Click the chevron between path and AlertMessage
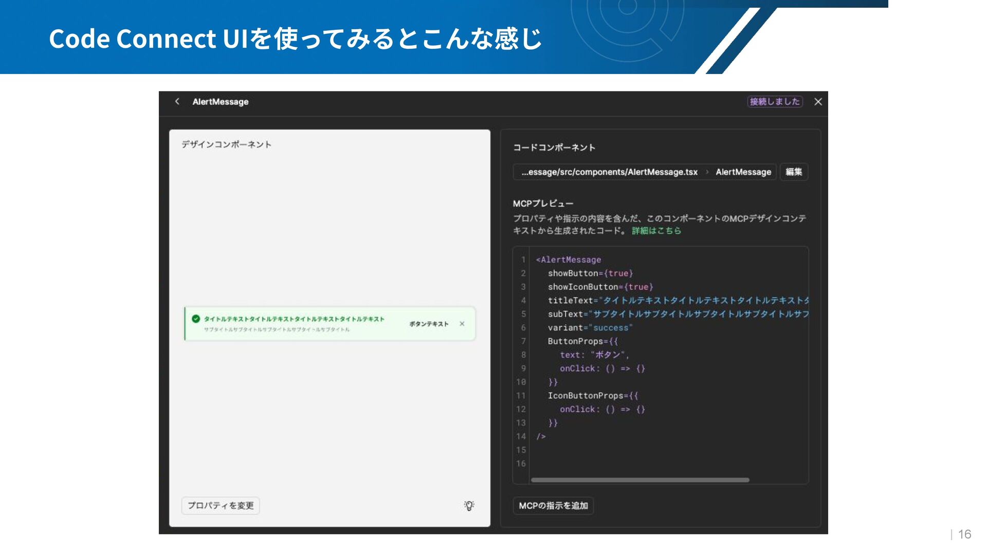Image resolution: width=987 pixels, height=555 pixels. point(707,172)
